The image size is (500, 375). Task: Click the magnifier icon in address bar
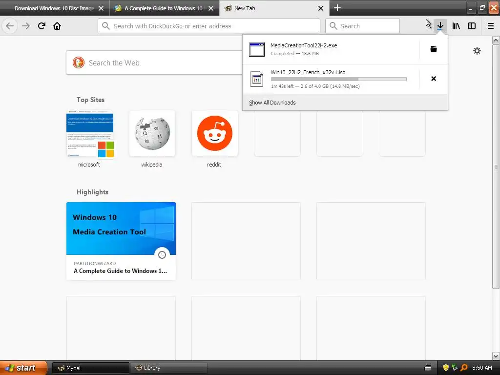coord(106,26)
